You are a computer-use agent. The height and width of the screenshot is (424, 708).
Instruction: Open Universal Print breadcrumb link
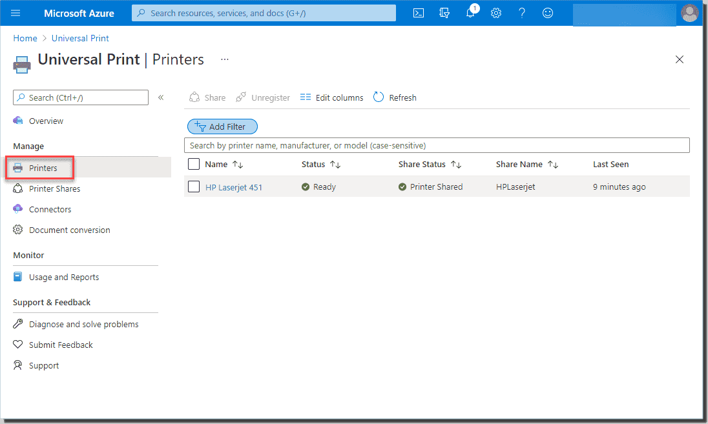pyautogui.click(x=79, y=38)
